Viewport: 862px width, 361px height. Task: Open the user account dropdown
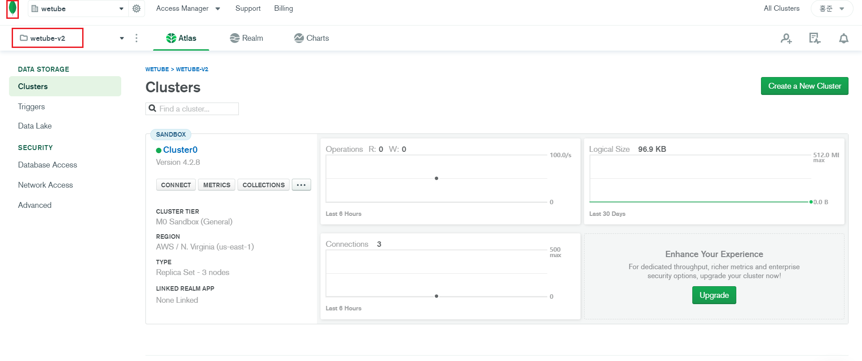832,9
